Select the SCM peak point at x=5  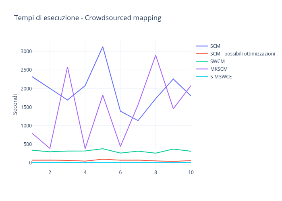click(103, 47)
